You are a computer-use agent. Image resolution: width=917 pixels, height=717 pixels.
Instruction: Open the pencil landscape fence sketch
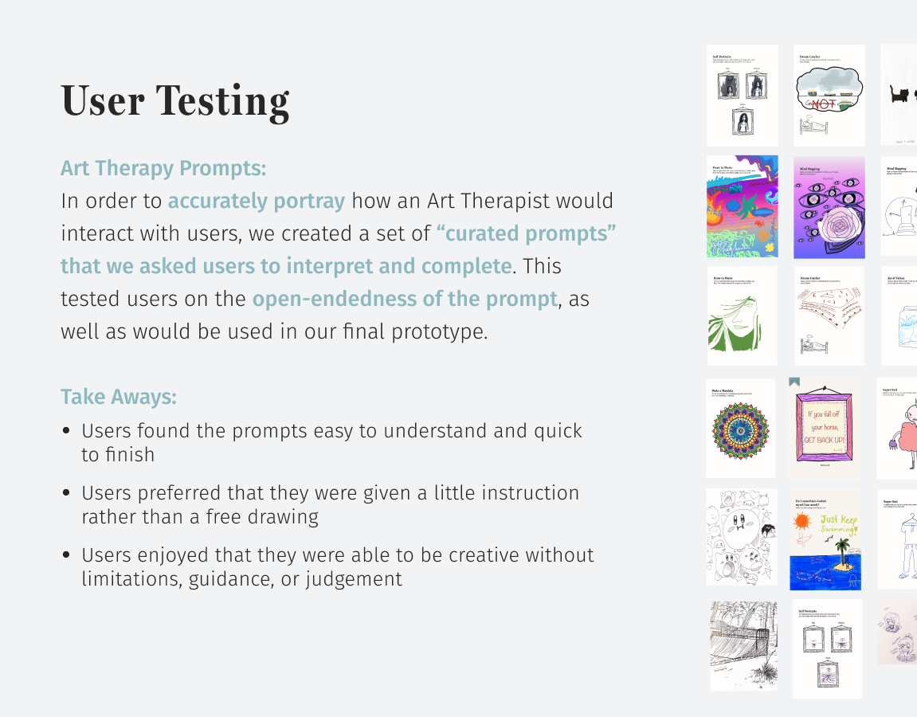(744, 646)
